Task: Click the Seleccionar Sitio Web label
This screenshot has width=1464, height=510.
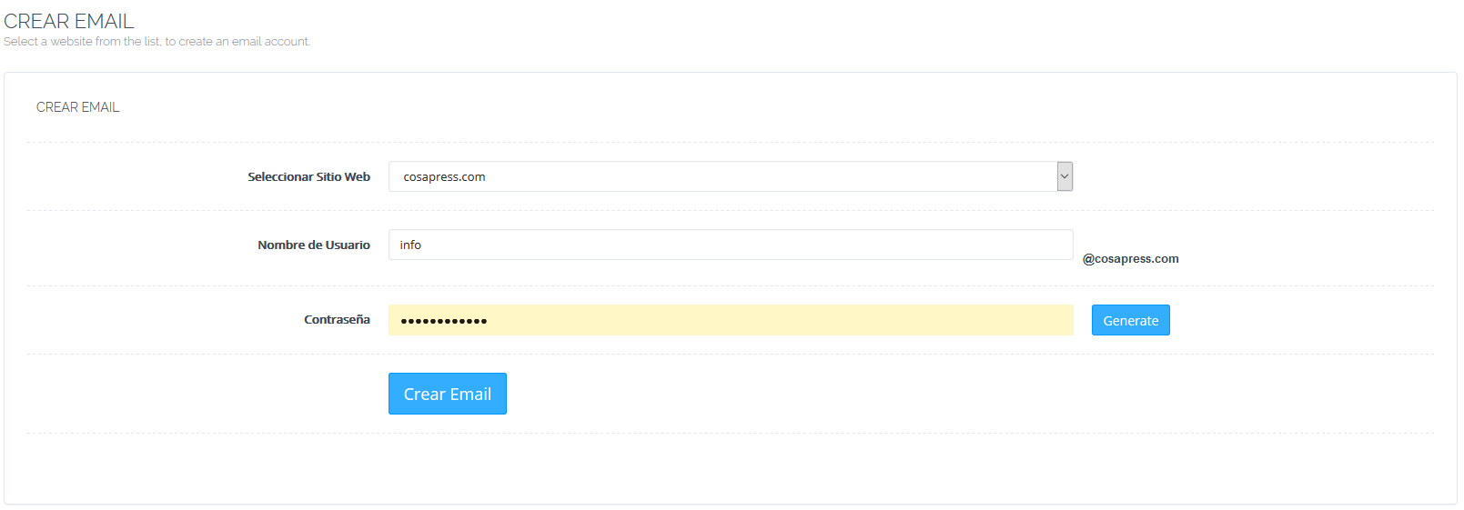Action: tap(309, 177)
